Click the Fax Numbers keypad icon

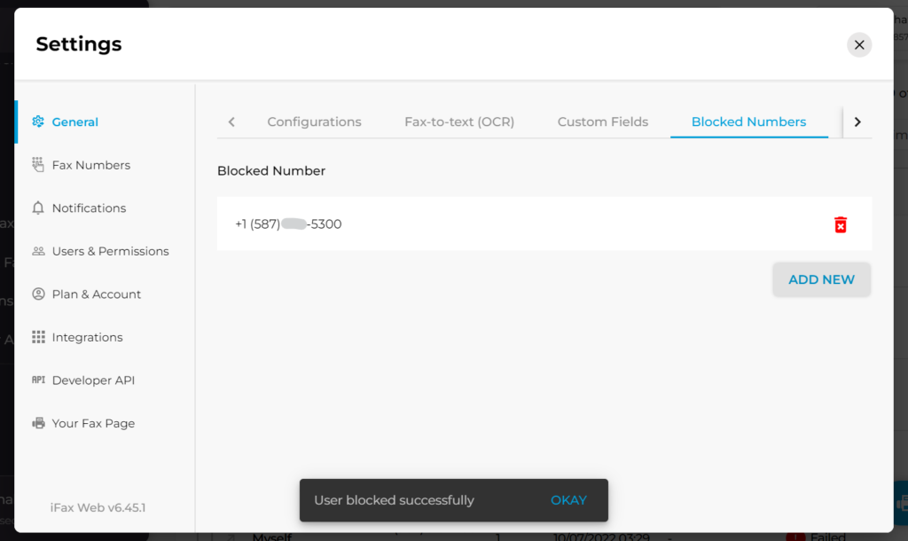click(38, 165)
